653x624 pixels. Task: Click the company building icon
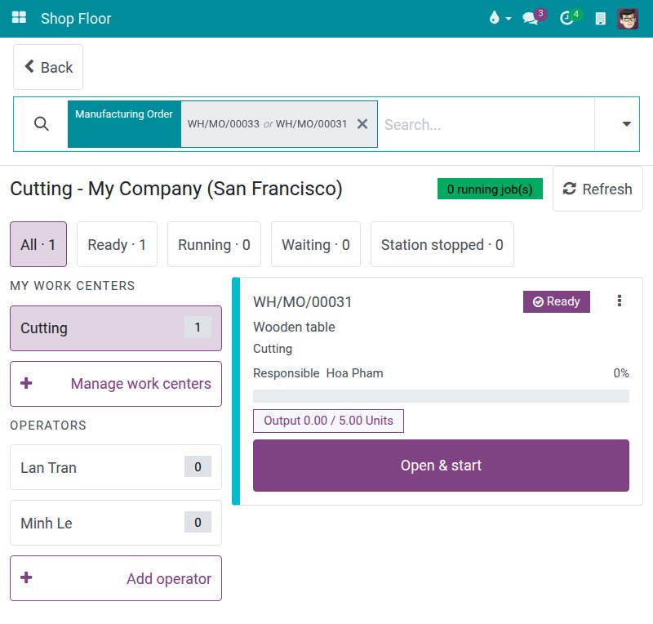(x=601, y=18)
